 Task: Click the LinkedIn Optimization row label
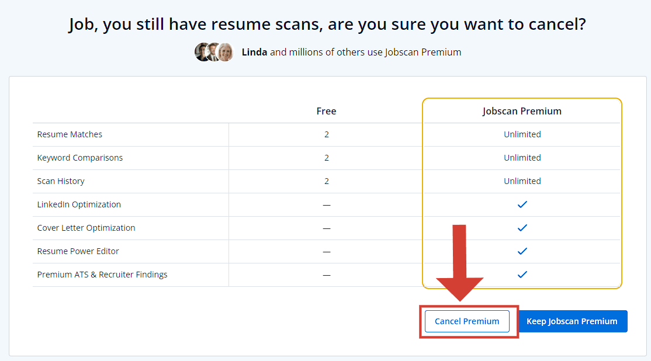[x=79, y=204]
